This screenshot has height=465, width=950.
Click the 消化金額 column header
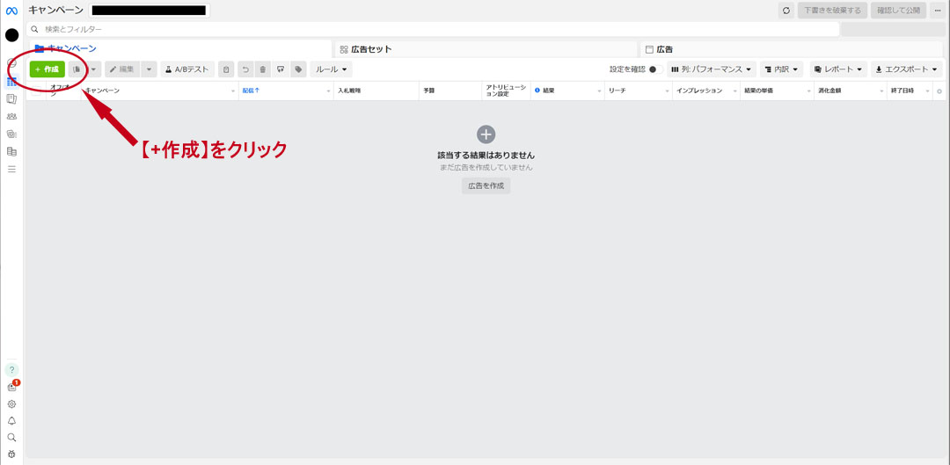point(850,91)
